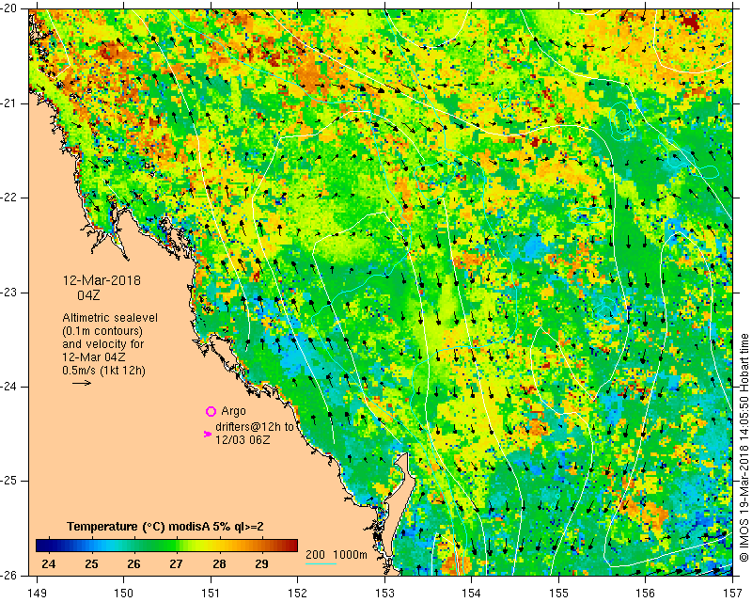Click the dark blue 24 degree end of color bar
Viewport: 752px width, 602px height.
[41, 546]
